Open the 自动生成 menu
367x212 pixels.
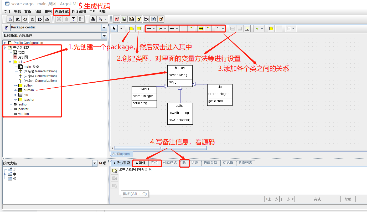(61, 12)
